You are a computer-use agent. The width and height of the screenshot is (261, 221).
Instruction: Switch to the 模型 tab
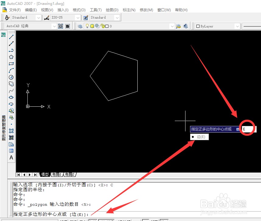45,174
